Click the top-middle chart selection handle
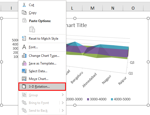This screenshot has height=115, width=150. tap(75, 18)
